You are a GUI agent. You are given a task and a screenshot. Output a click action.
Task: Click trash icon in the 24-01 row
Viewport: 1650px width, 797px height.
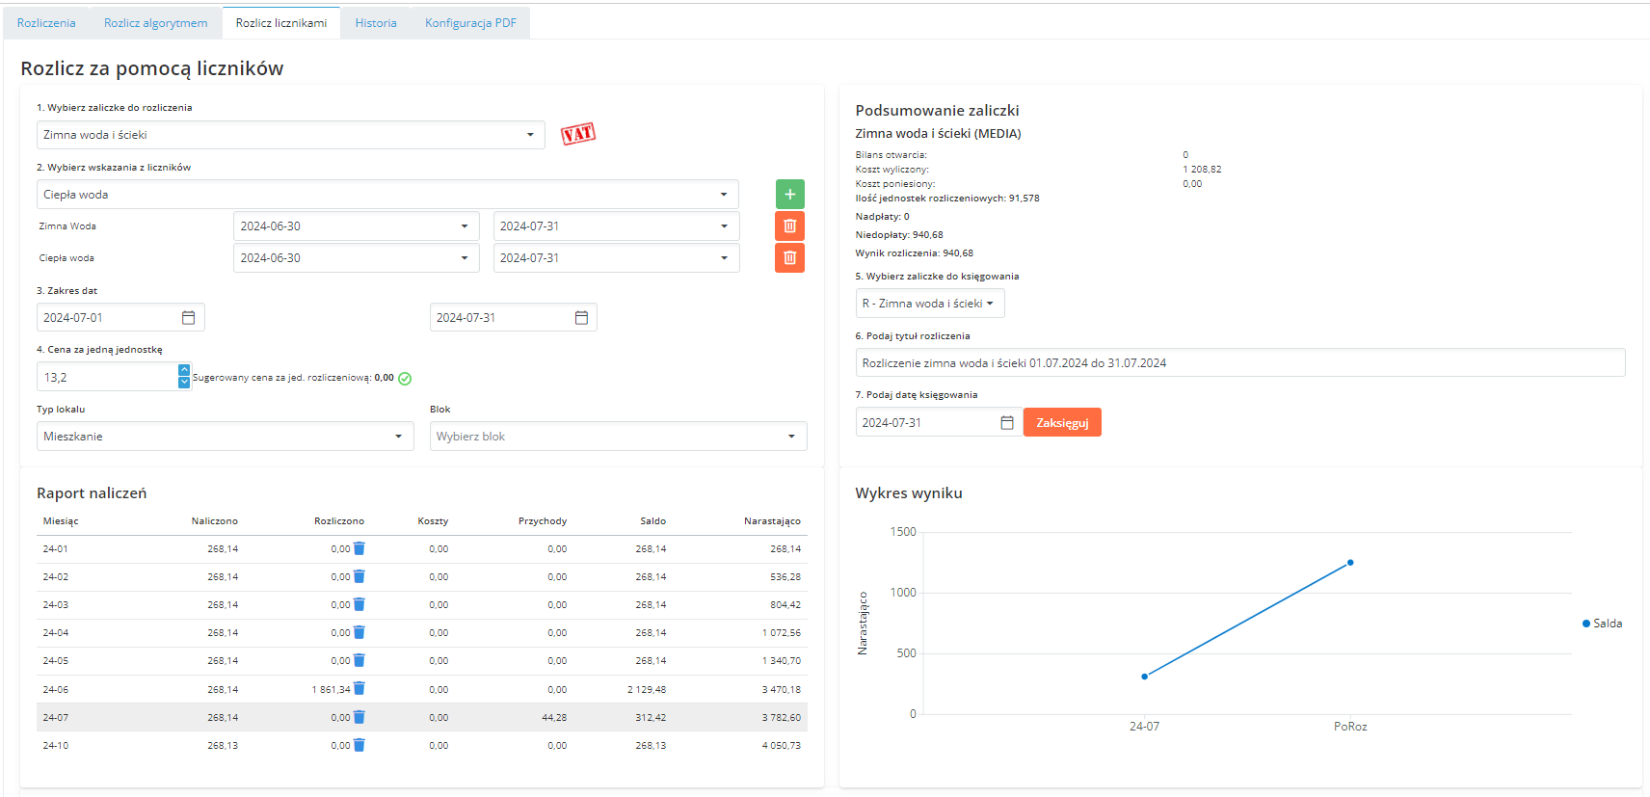point(359,548)
